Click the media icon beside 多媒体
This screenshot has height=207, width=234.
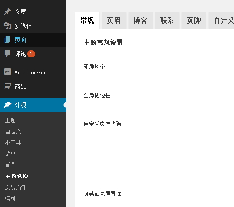coord(7,26)
